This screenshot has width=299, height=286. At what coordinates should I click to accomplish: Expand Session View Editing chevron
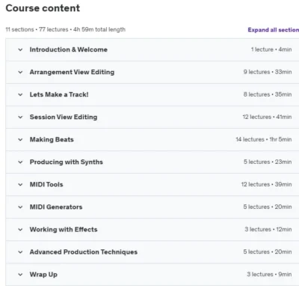20,117
